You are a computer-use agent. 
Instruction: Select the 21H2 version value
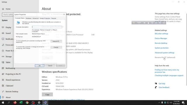(57, 80)
